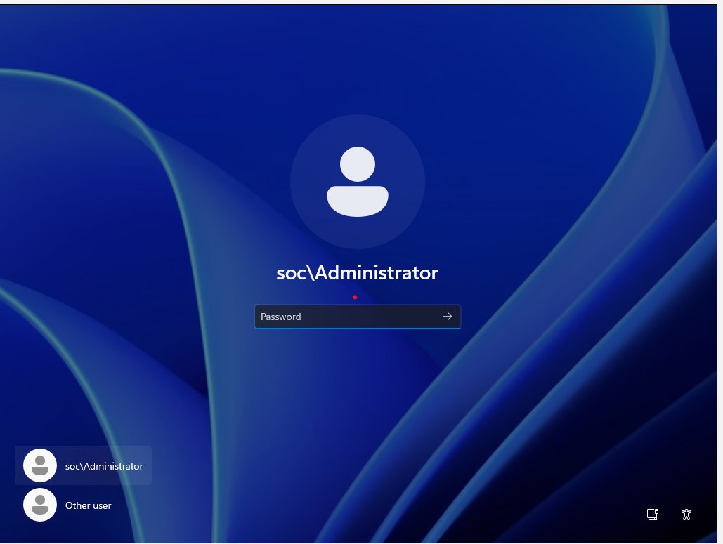The width and height of the screenshot is (723, 544).
Task: Open the network sign-in icon
Action: 653,514
